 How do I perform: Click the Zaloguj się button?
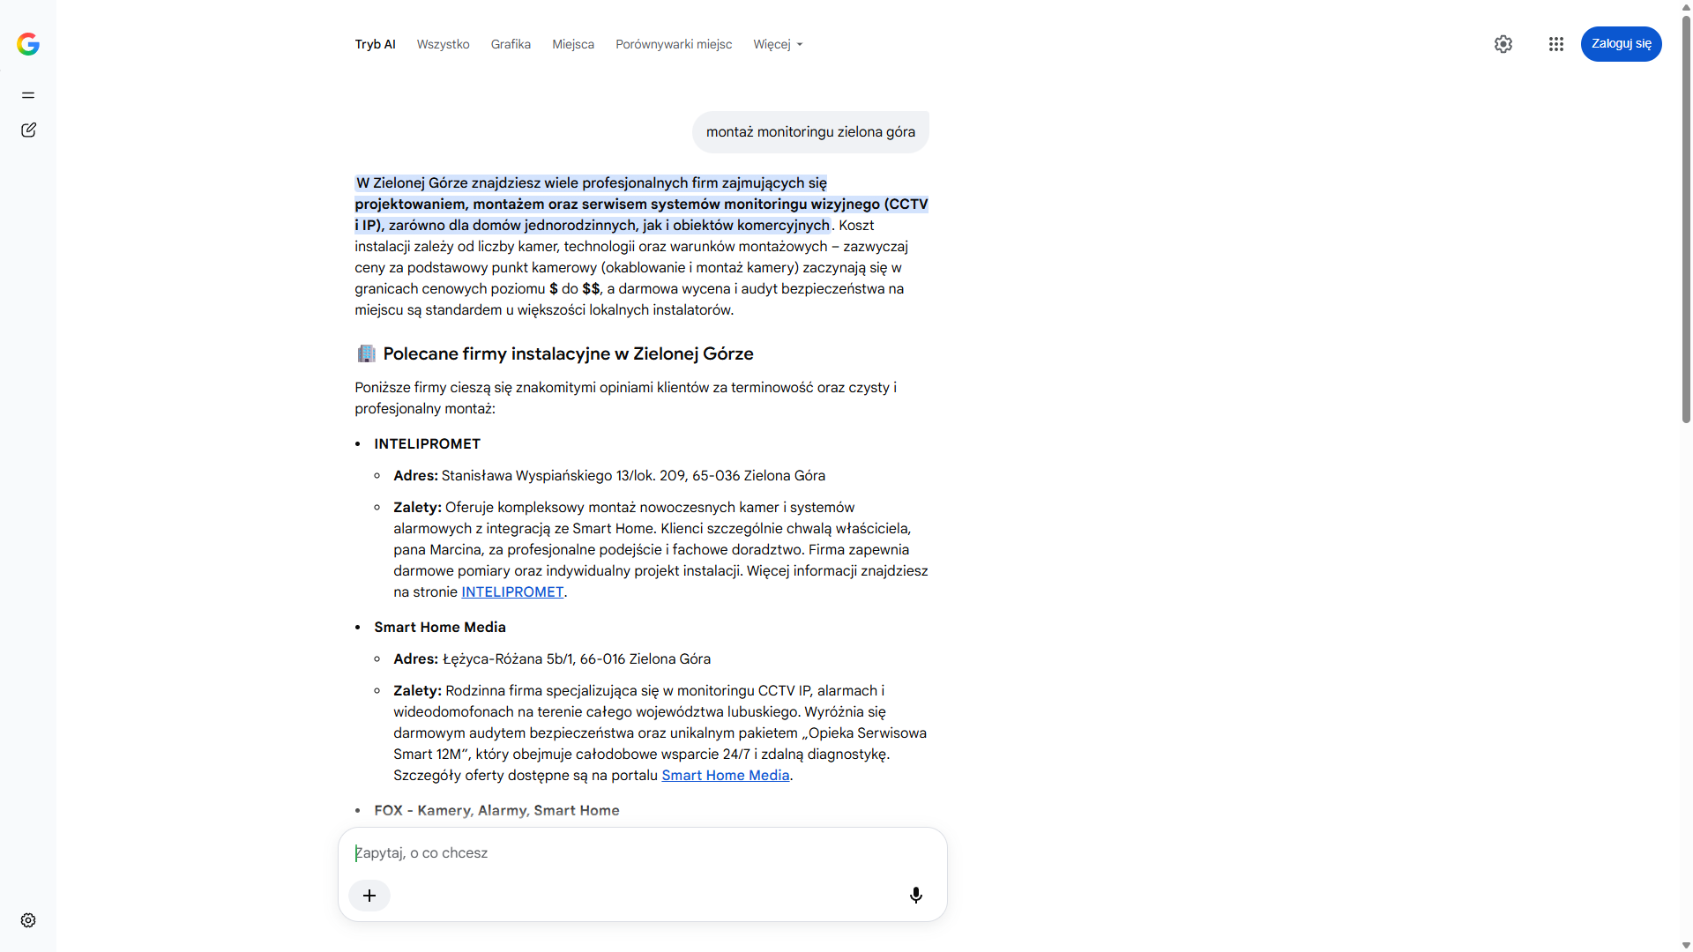click(x=1622, y=44)
